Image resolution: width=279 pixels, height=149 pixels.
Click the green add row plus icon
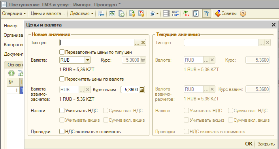[11, 73]
